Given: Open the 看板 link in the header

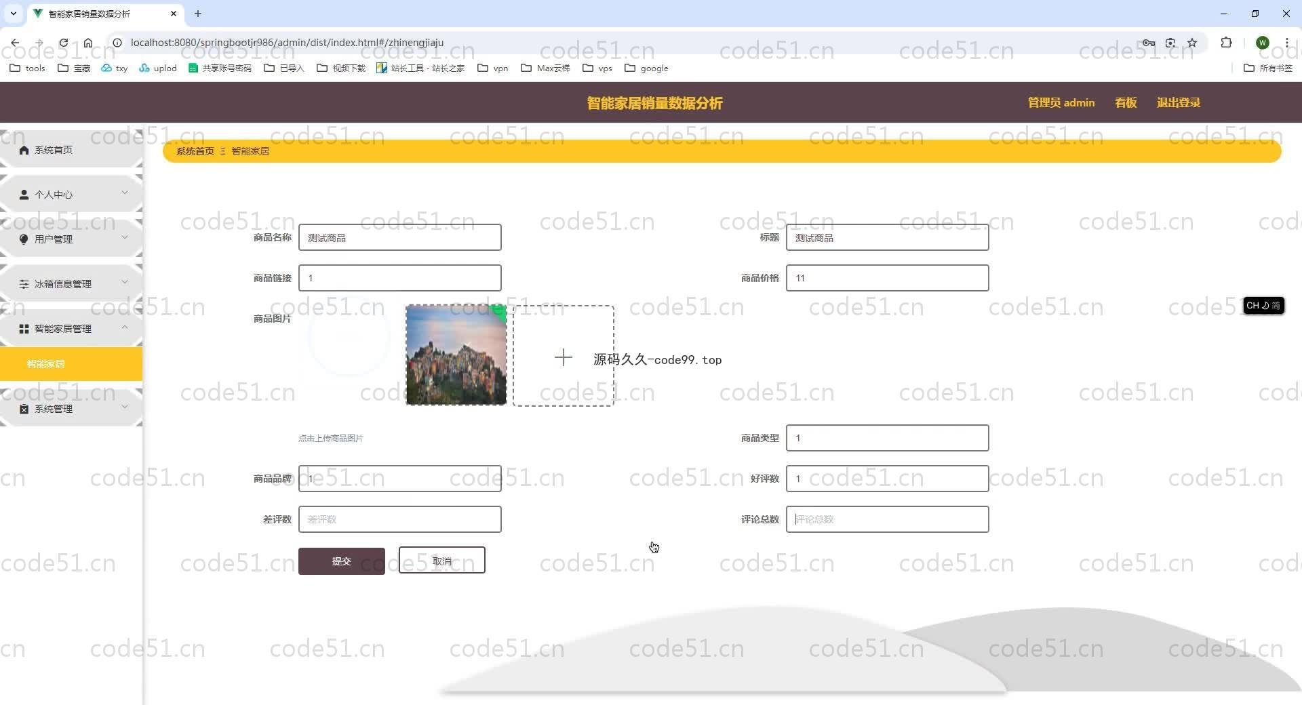Looking at the screenshot, I should (x=1126, y=103).
